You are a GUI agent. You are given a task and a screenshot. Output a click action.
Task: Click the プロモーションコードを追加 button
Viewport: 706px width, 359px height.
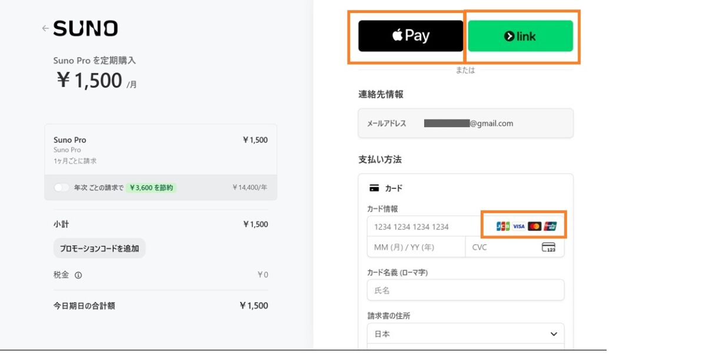pyautogui.click(x=99, y=248)
